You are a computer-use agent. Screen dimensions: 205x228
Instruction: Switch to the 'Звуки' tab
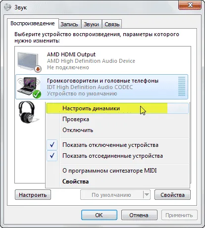click(91, 24)
